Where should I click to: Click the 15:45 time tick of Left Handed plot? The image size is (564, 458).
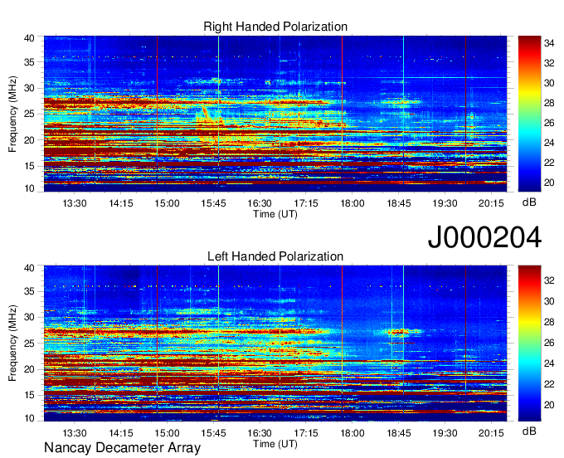[x=213, y=433]
